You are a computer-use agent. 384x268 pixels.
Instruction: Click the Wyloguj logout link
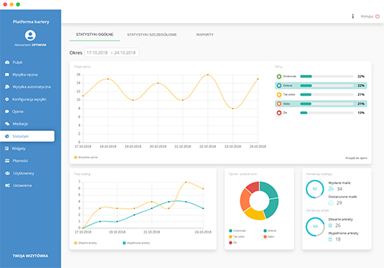[x=367, y=16]
